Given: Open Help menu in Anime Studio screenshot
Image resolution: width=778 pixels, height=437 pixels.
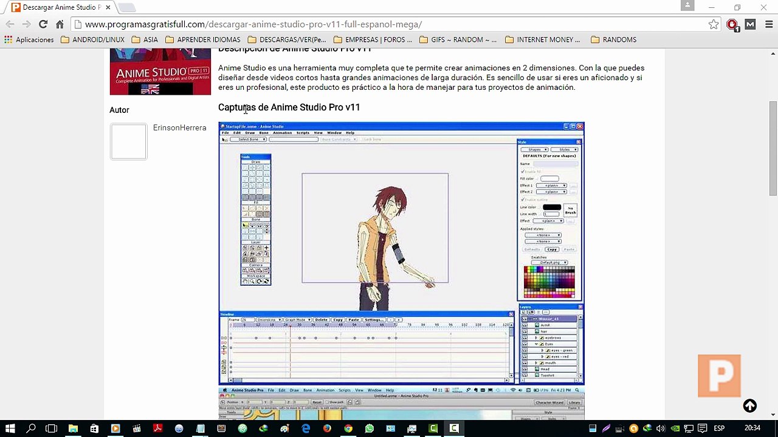Looking at the screenshot, I should point(350,132).
